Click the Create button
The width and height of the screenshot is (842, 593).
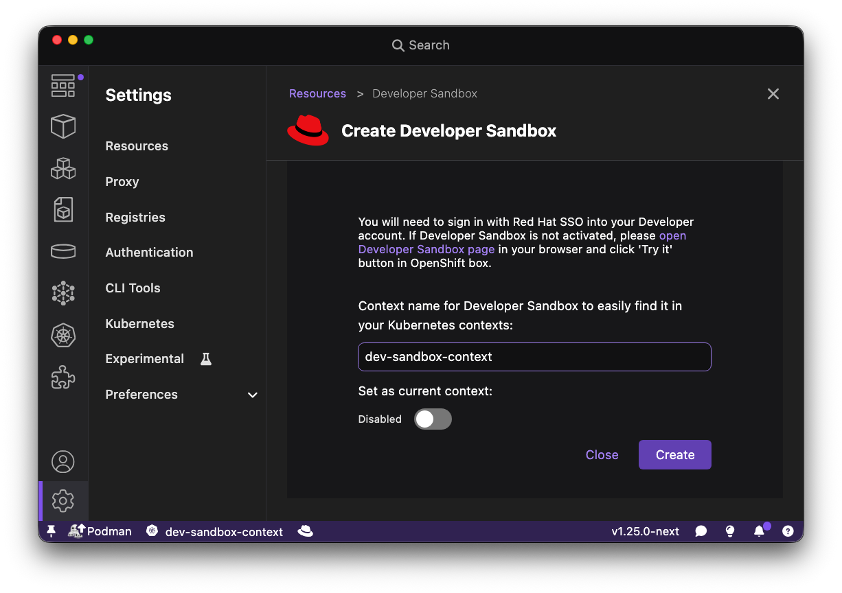675,455
